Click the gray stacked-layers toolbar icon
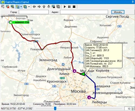 [58, 6]
